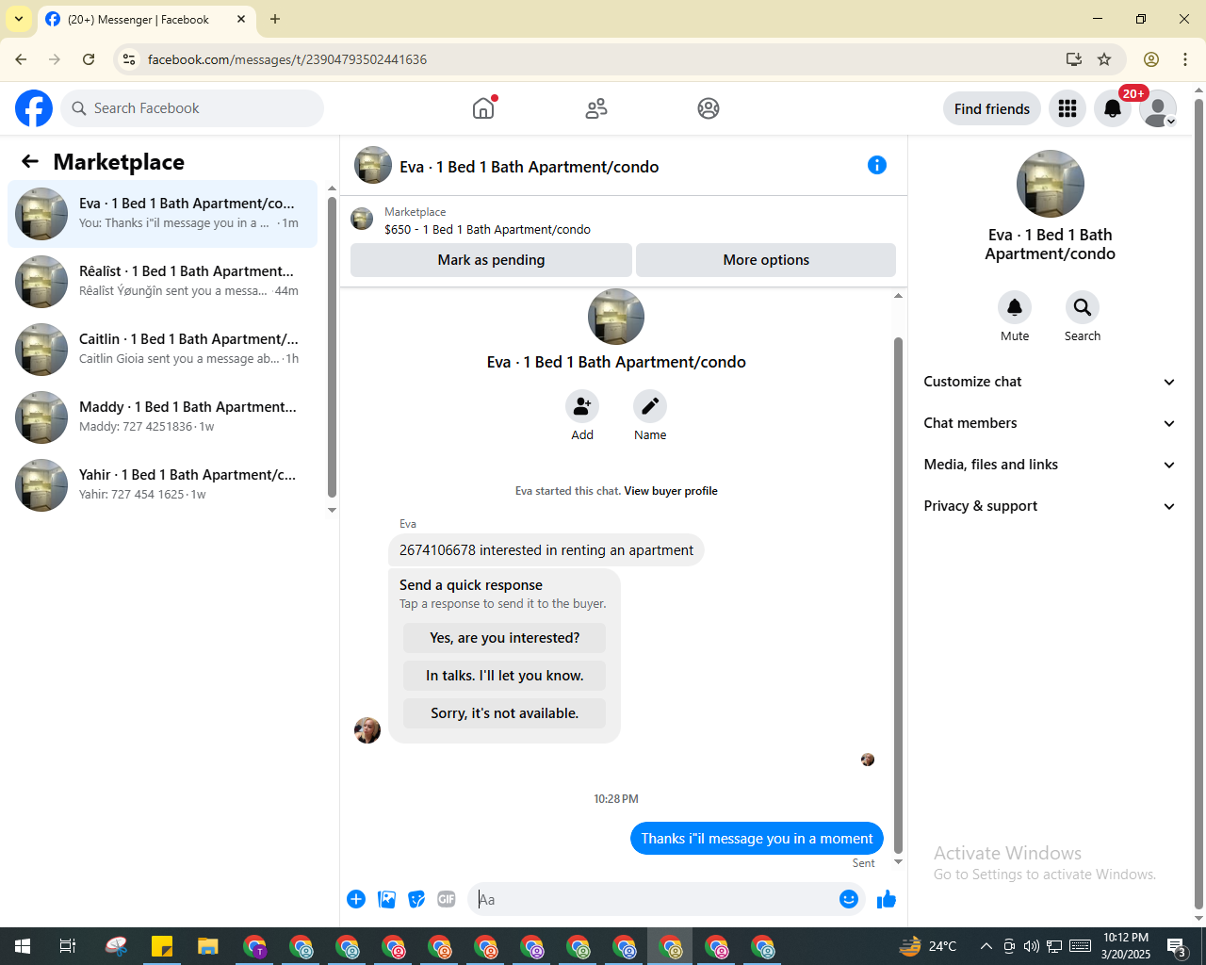Open a new browser tab
This screenshot has width=1206, height=965.
pyautogui.click(x=275, y=19)
